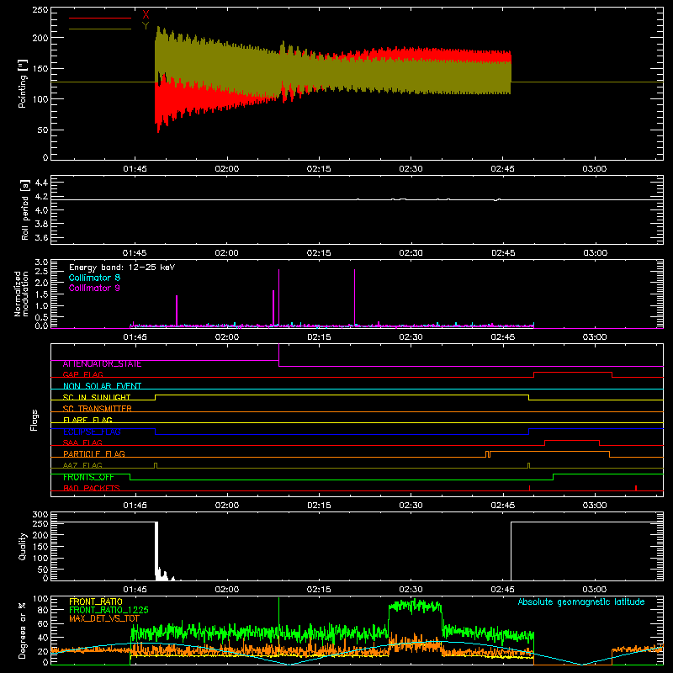Click the 300 value on Quality axis

[x=40, y=515]
